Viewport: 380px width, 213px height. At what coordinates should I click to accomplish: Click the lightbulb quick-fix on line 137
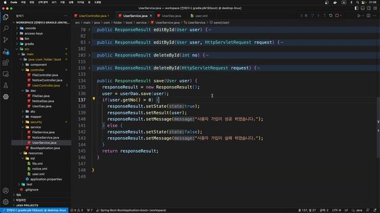pos(94,99)
